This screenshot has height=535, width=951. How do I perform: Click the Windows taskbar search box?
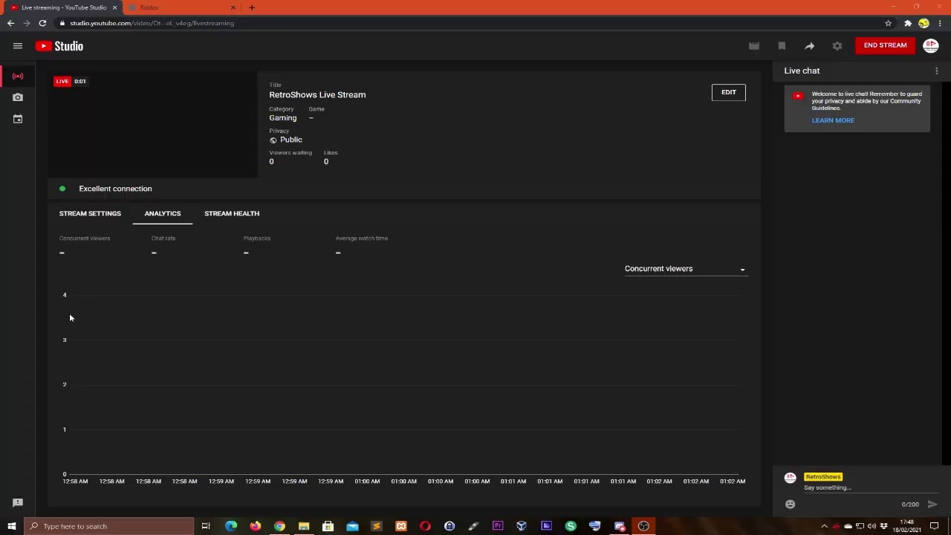point(108,526)
